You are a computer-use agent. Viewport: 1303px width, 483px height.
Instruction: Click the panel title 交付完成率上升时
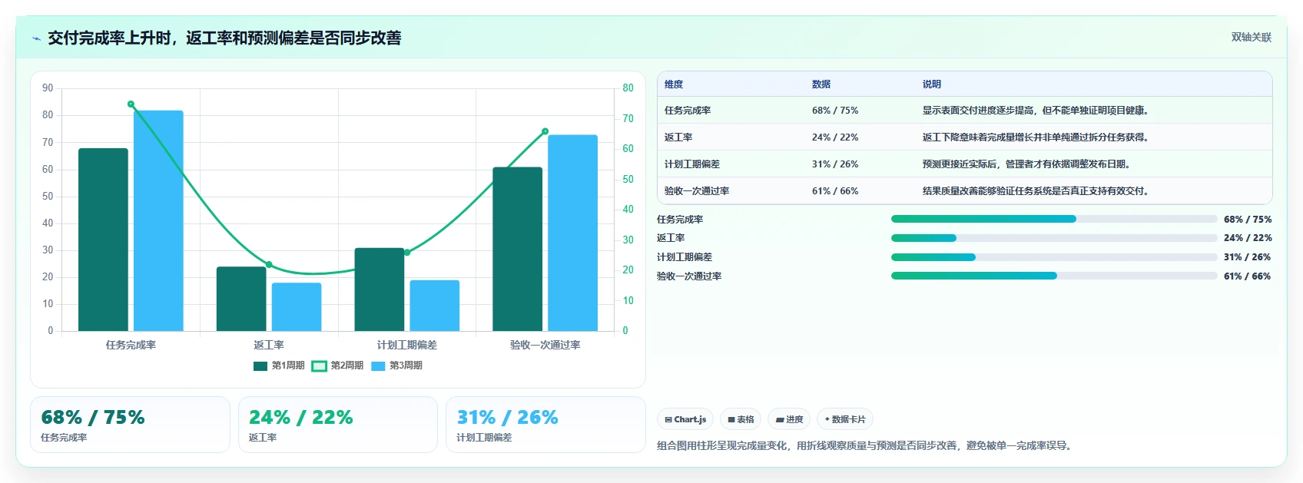(x=224, y=38)
